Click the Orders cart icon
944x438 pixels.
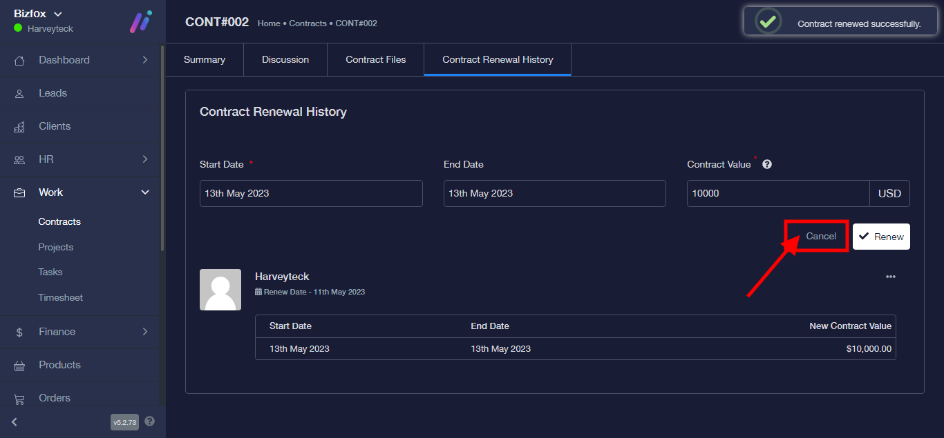click(19, 398)
